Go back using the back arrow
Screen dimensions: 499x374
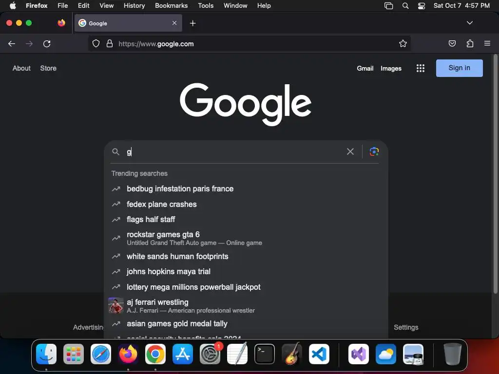click(12, 43)
